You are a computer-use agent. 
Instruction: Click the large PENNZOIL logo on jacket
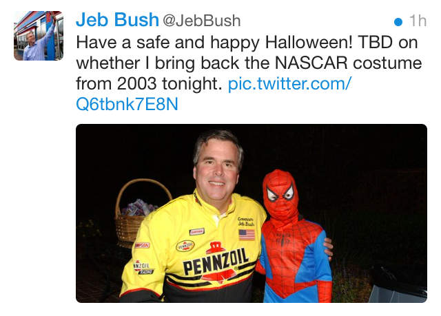pos(215,265)
